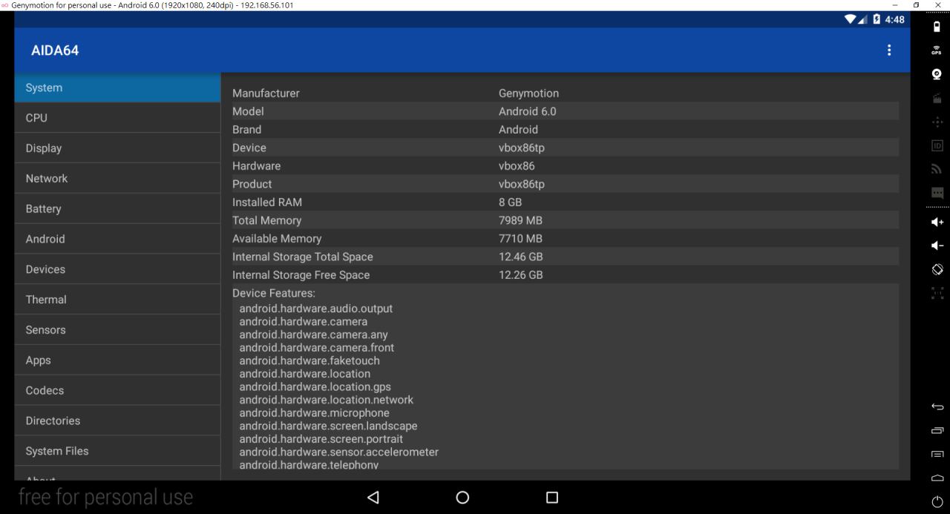View Battery information category

point(117,209)
